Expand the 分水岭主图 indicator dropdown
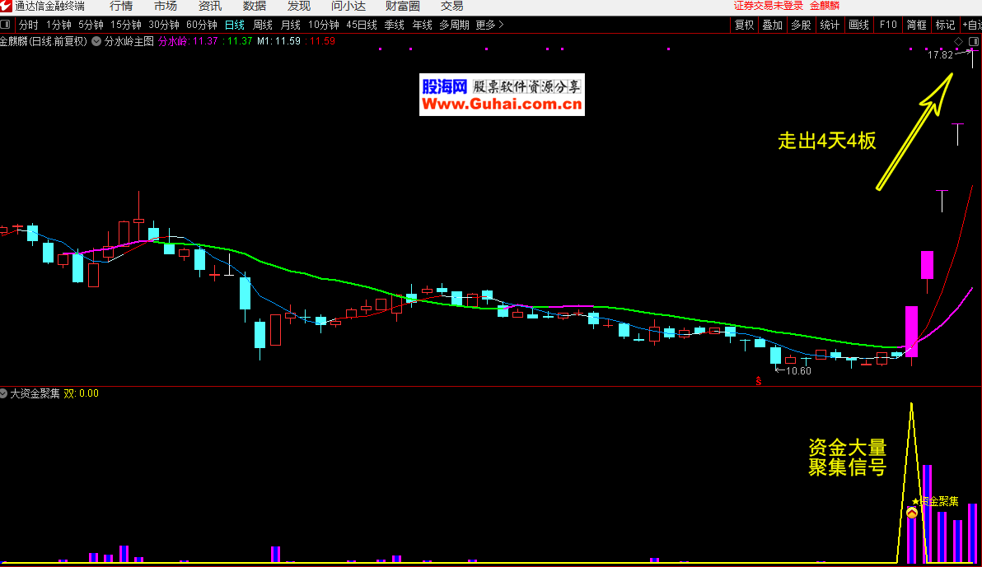The height and width of the screenshot is (567, 982). click(x=97, y=40)
